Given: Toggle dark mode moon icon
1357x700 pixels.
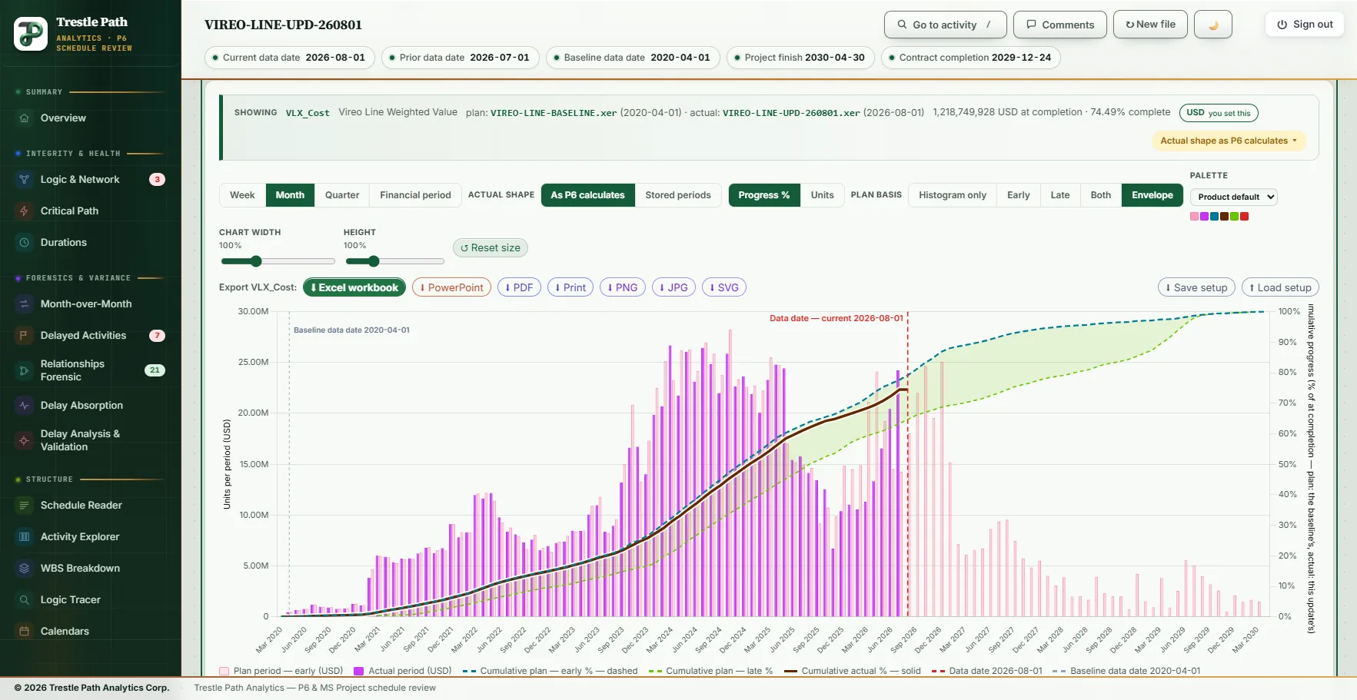Looking at the screenshot, I should (x=1213, y=25).
